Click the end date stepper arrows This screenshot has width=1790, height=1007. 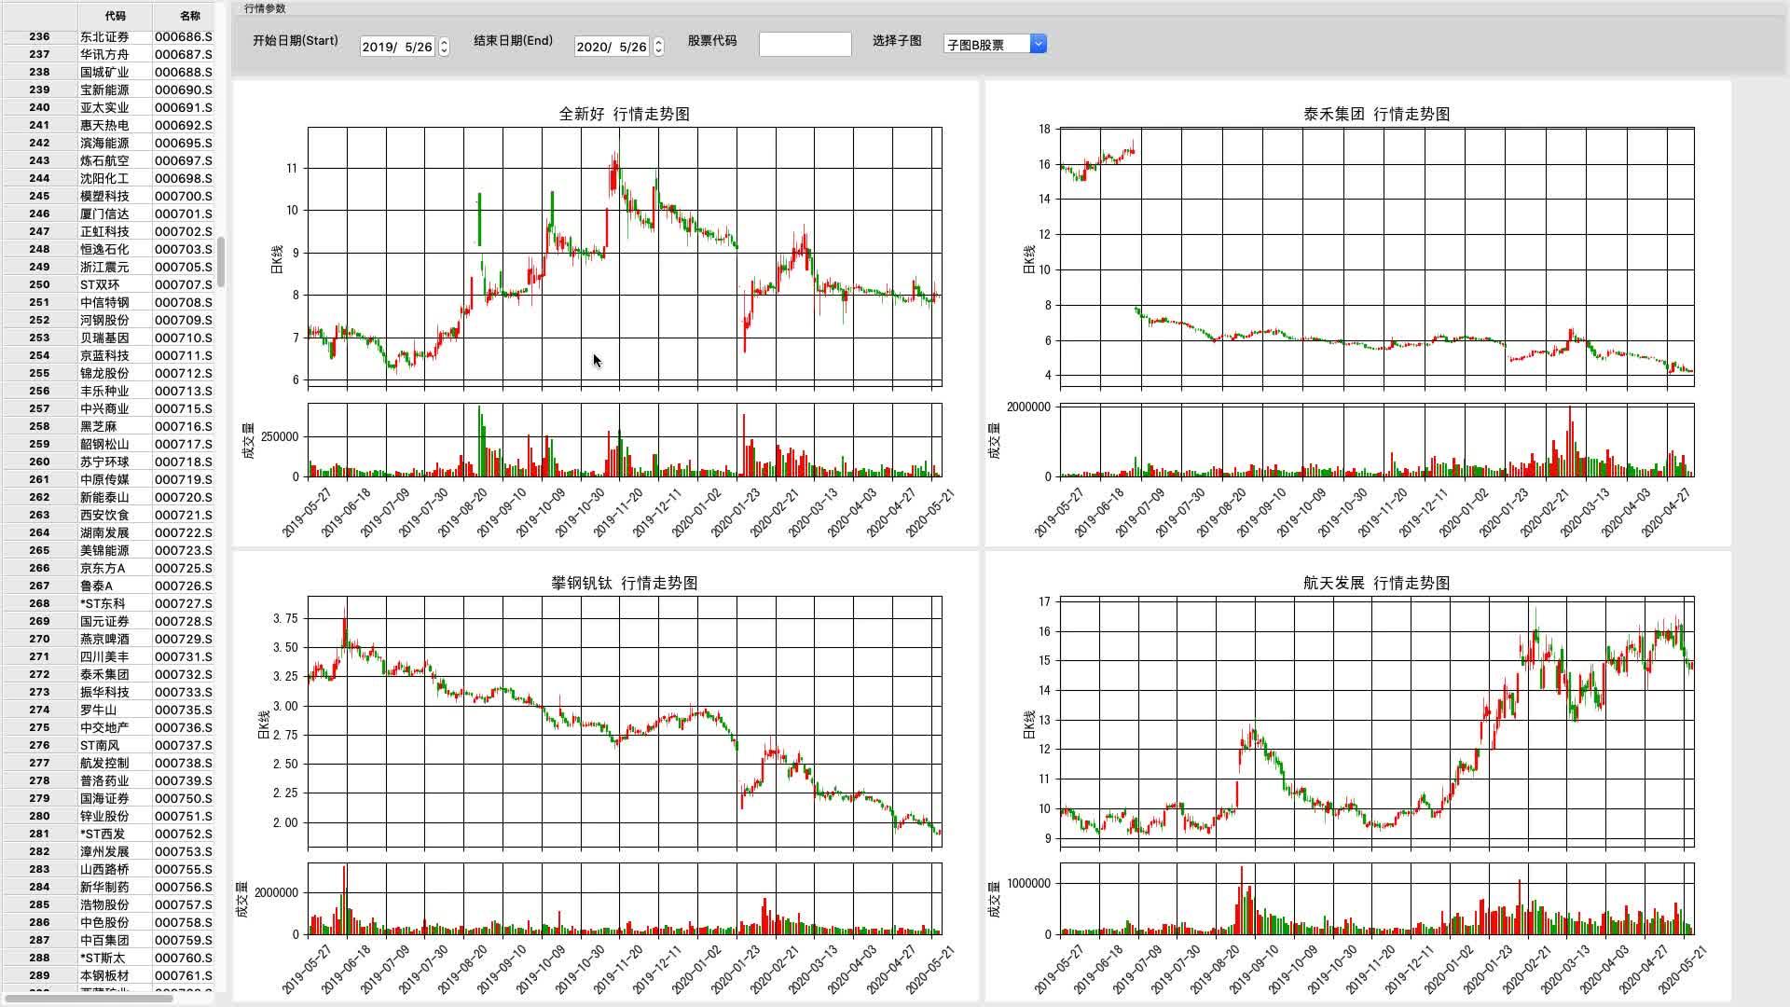click(x=658, y=47)
